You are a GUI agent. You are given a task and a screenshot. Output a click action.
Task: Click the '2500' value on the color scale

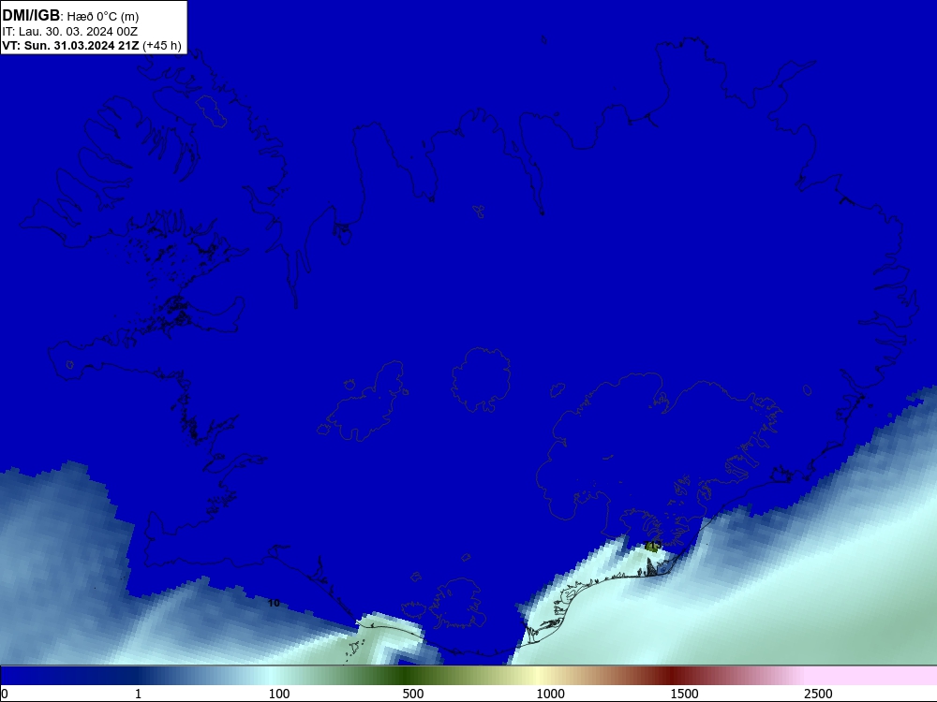(818, 694)
